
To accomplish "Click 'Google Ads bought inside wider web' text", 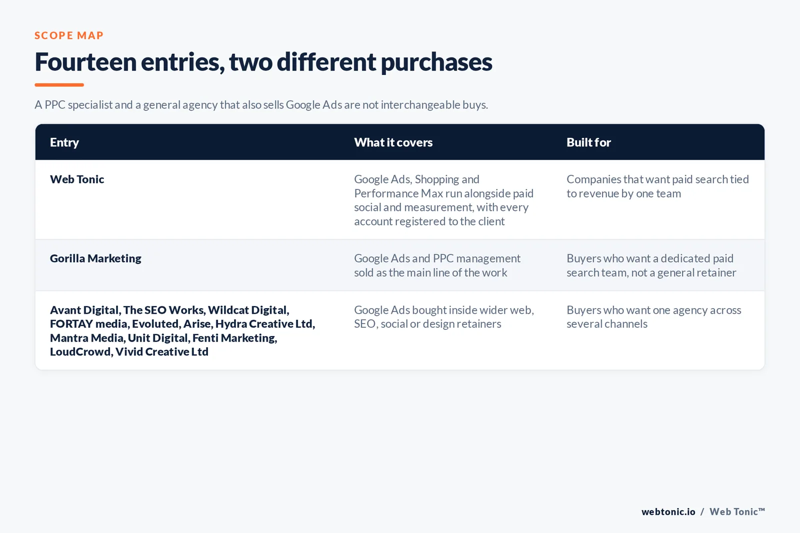I will 444,317.
